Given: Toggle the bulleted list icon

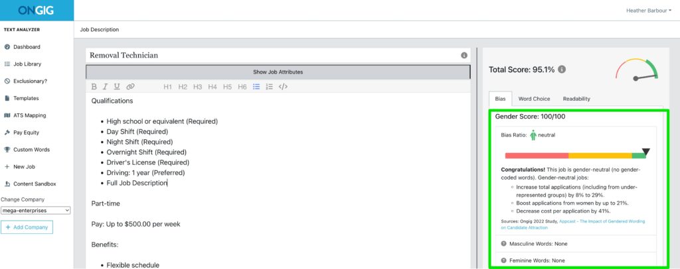Looking at the screenshot, I should pyautogui.click(x=256, y=87).
